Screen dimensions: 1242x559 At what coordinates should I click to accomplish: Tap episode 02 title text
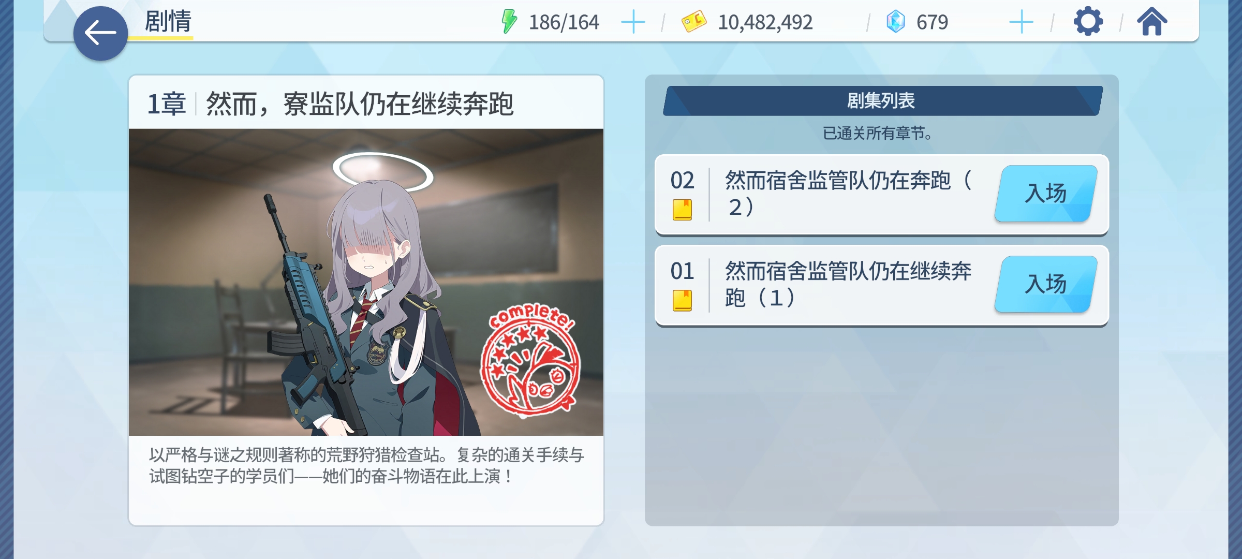(x=849, y=194)
